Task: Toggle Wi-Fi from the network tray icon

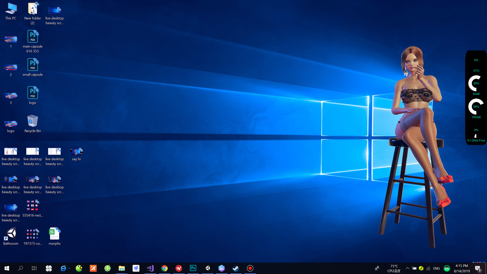Action: pyautogui.click(x=428, y=268)
